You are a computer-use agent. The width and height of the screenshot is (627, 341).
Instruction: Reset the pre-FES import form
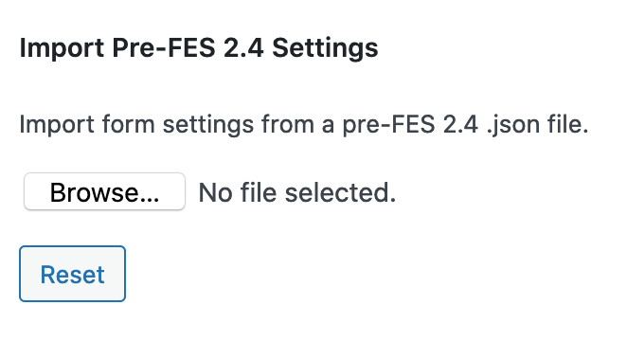pos(72,274)
